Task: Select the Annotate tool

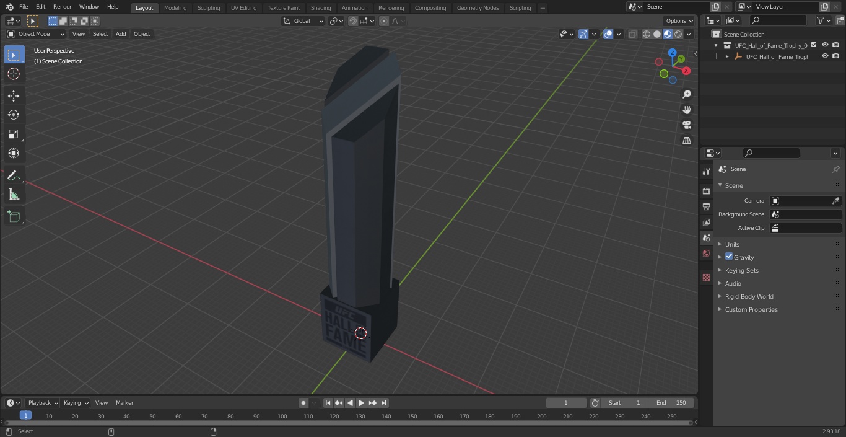Action: tap(14, 175)
